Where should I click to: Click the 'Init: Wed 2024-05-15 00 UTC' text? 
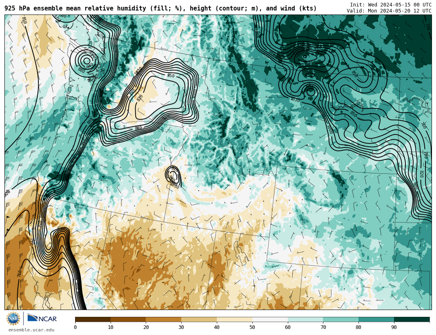(391, 5)
